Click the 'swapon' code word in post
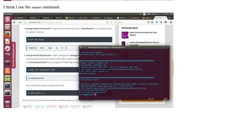 [37, 7]
